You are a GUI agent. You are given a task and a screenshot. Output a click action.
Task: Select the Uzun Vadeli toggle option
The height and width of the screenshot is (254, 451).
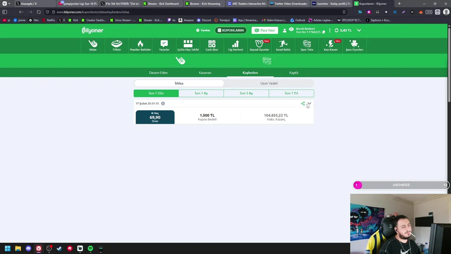[x=269, y=83]
